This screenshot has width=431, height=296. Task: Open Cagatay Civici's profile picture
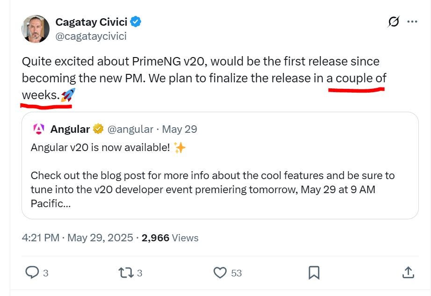pyautogui.click(x=36, y=29)
